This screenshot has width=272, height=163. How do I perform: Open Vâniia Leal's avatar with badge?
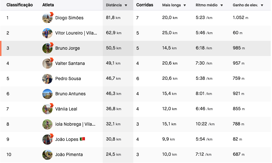(47, 109)
